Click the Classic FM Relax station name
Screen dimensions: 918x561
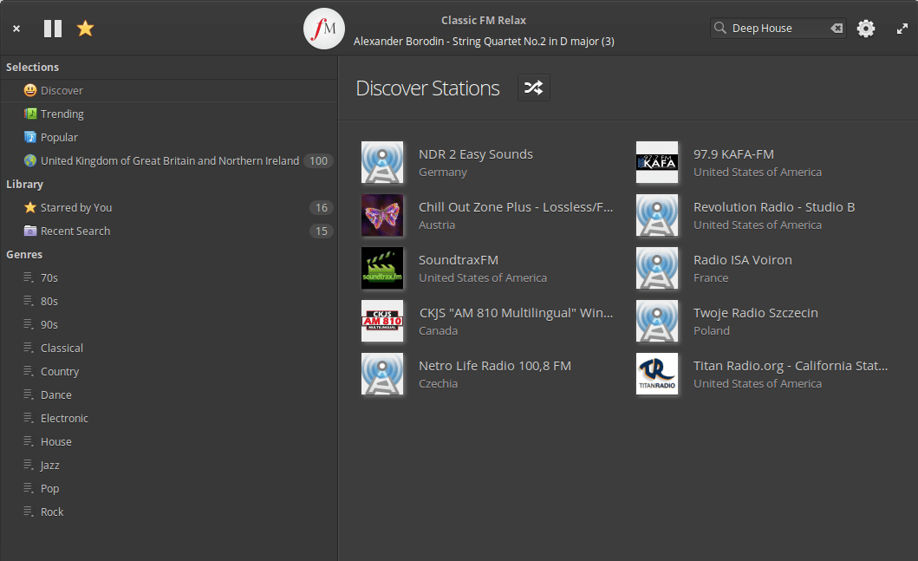pos(484,20)
